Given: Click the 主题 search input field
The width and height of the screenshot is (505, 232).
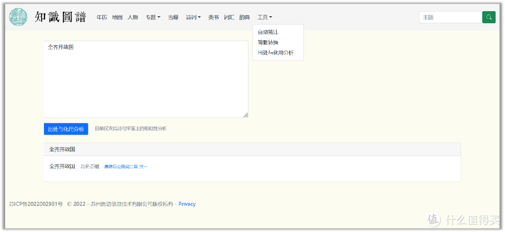Looking at the screenshot, I should point(450,17).
